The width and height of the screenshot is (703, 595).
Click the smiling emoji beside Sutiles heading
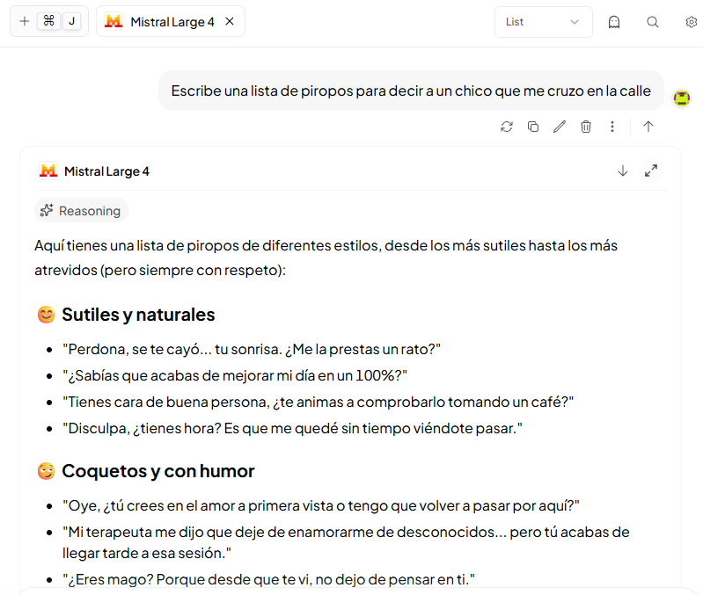[46, 315]
